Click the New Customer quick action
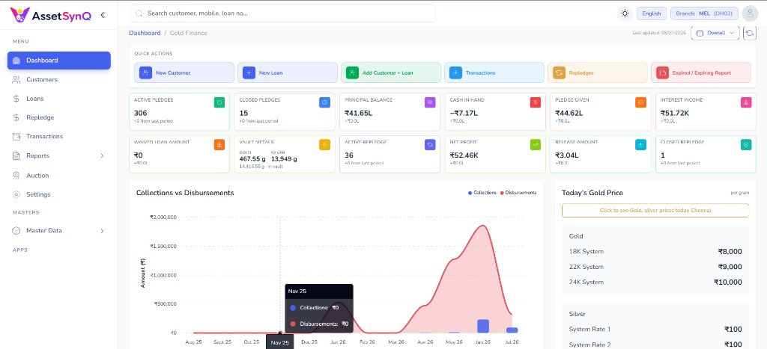The width and height of the screenshot is (767, 349). point(184,72)
